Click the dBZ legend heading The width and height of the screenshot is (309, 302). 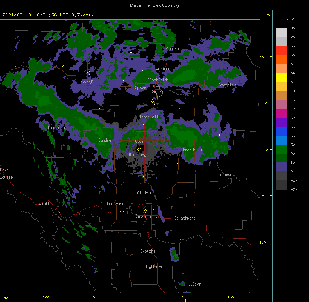(x=290, y=19)
